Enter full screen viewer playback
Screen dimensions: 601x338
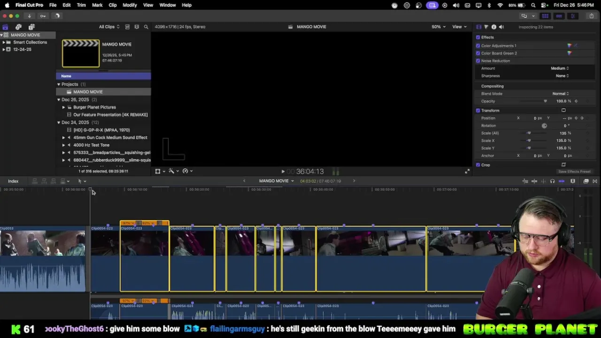[467, 171]
